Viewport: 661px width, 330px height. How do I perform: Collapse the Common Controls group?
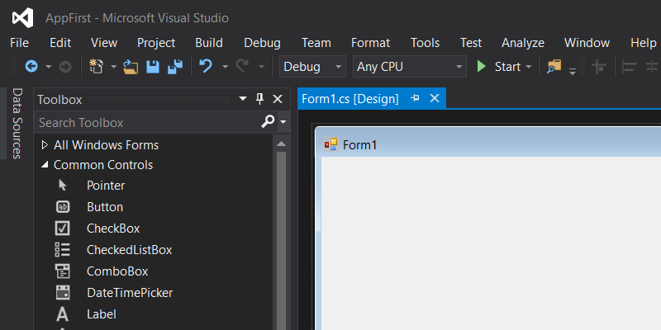pos(45,165)
